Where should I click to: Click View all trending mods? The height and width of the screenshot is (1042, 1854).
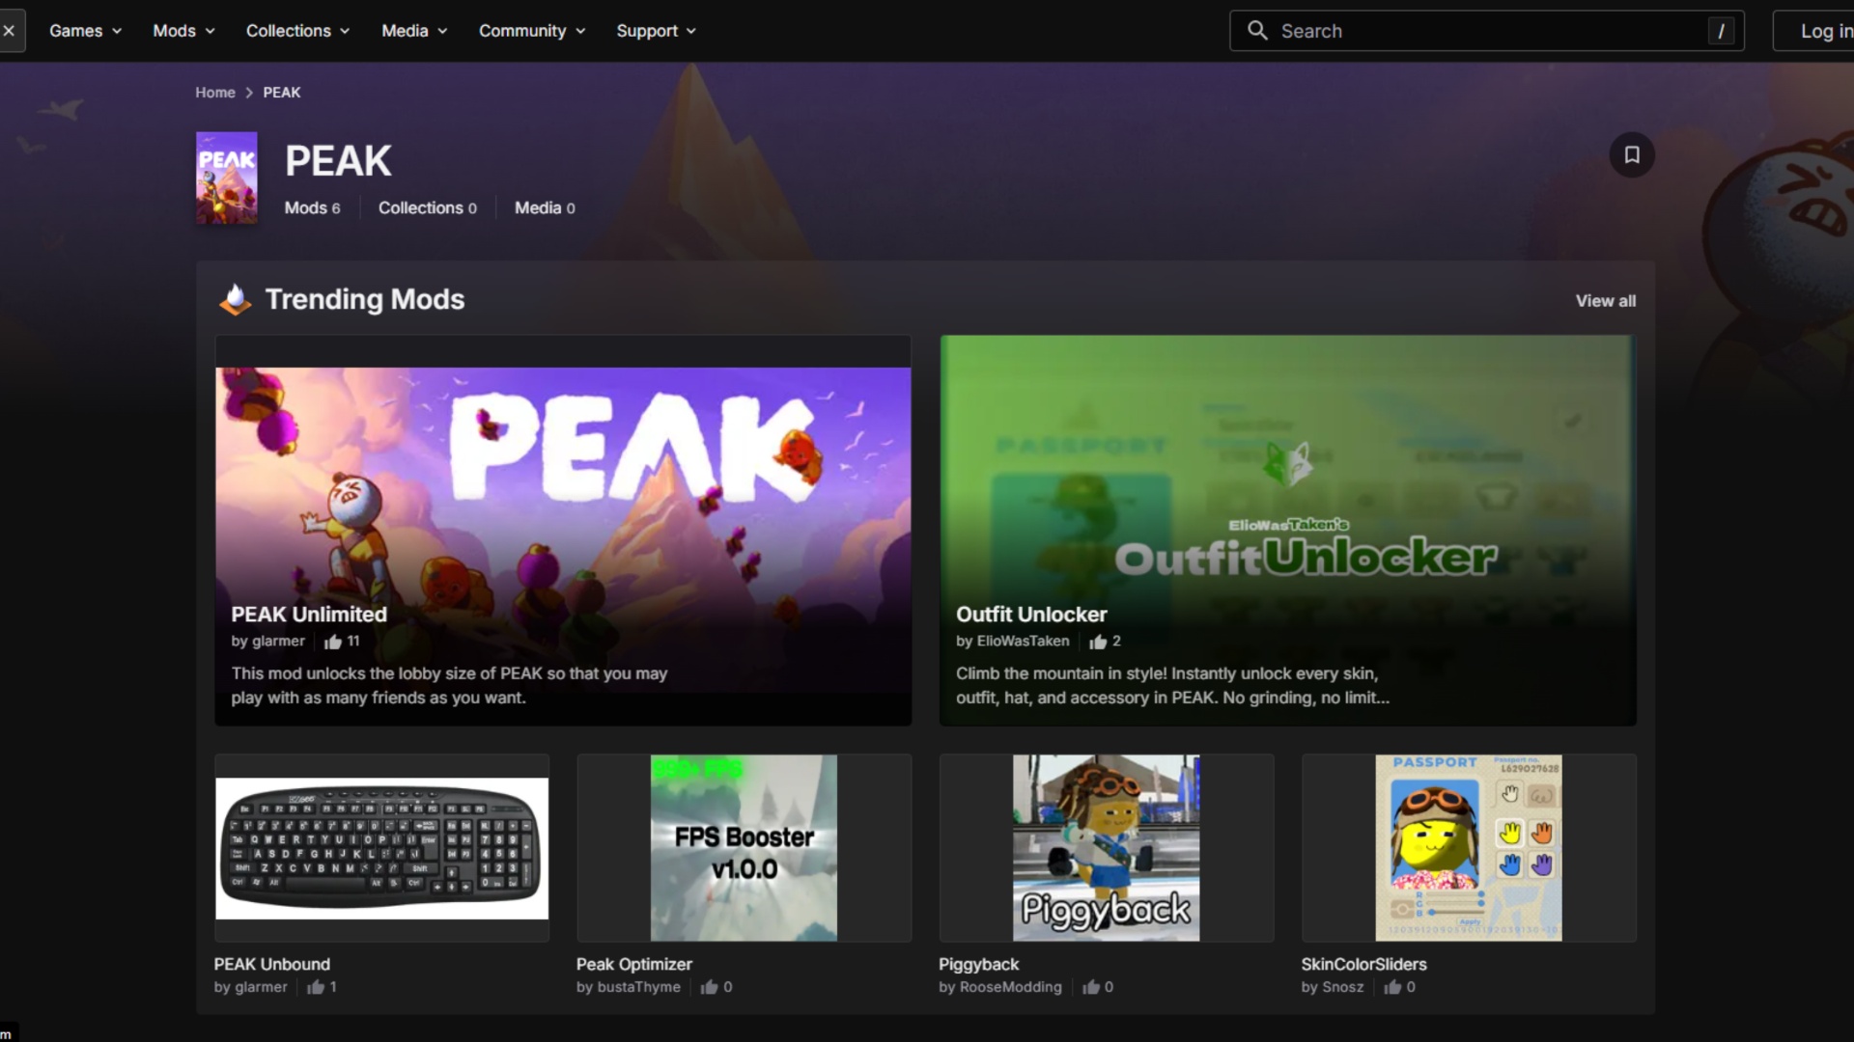pos(1606,301)
